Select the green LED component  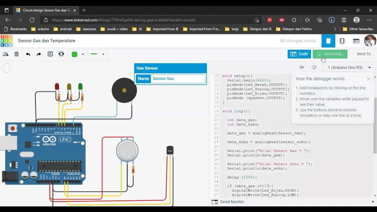click(x=80, y=86)
